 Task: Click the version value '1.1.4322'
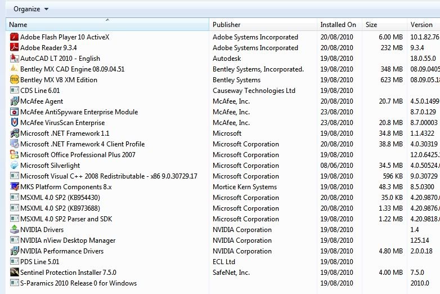coord(422,133)
